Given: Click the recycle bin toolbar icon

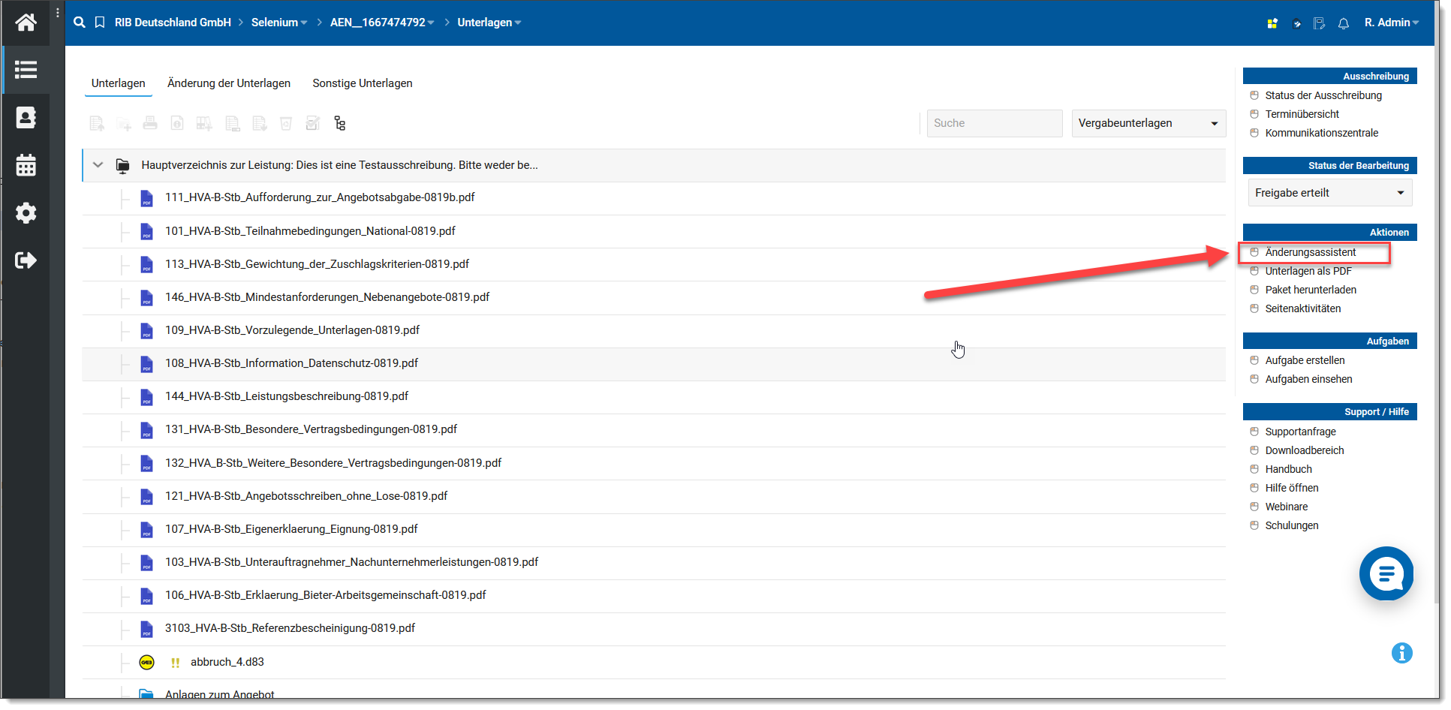Looking at the screenshot, I should [x=286, y=123].
